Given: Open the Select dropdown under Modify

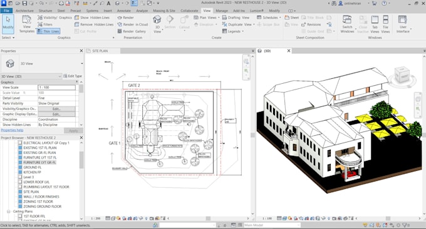Looking at the screenshot, I should (8, 38).
